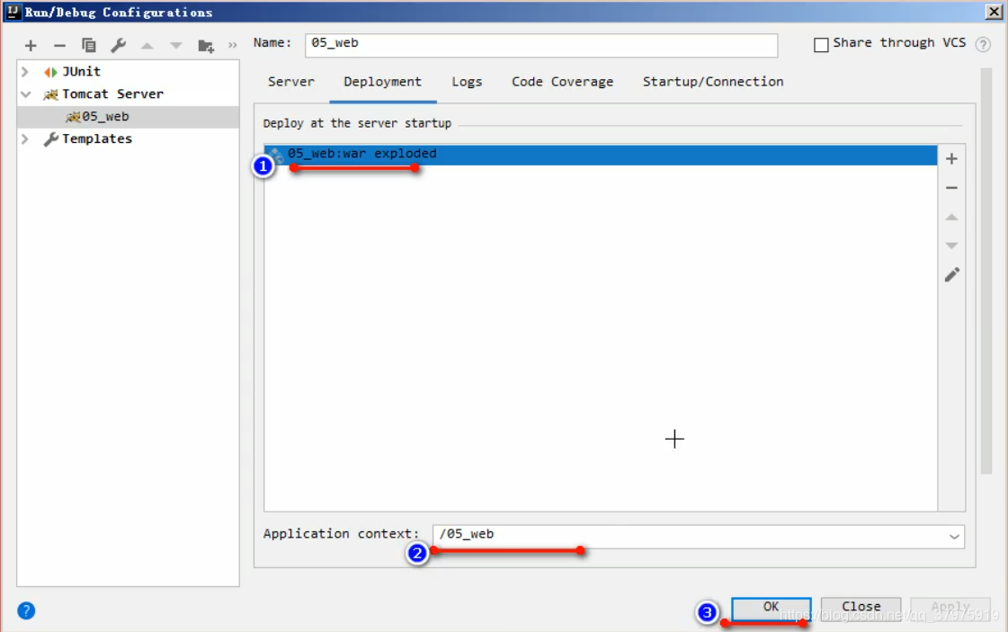This screenshot has height=632, width=1008.
Task: Select the Deployment tab
Action: coord(382,82)
